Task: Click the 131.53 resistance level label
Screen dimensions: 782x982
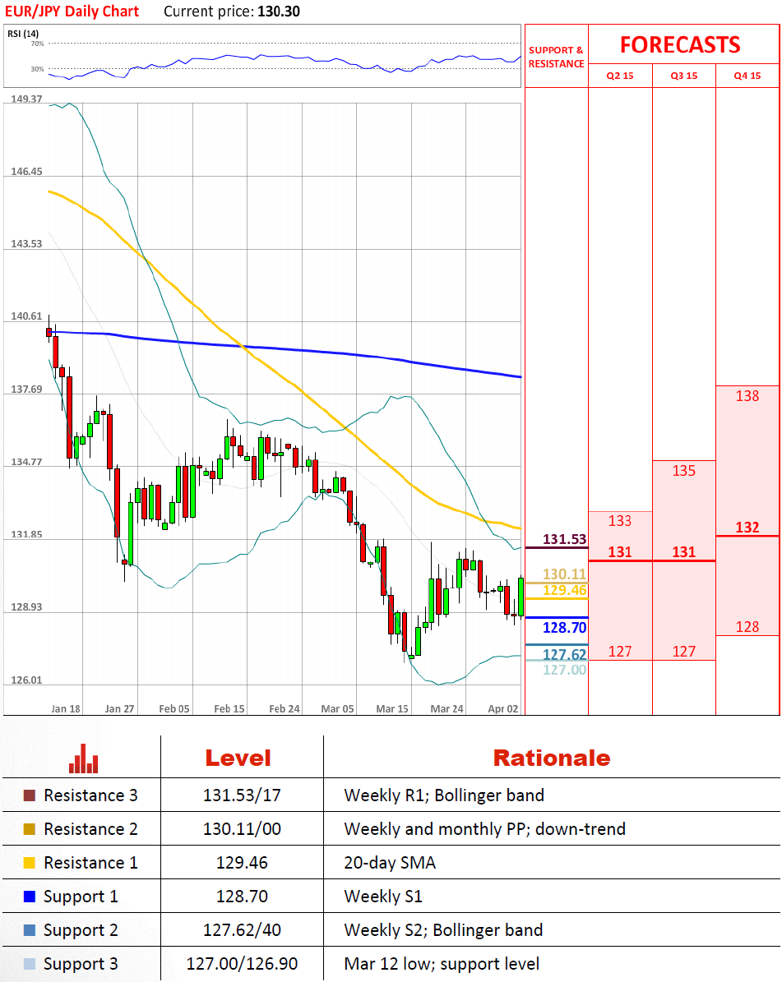Action: pos(565,539)
